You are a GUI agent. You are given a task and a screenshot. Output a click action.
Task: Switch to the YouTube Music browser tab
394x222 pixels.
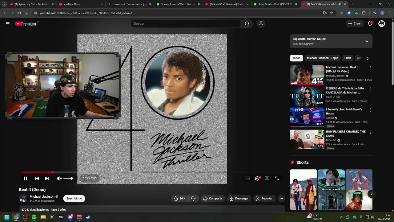[80, 4]
